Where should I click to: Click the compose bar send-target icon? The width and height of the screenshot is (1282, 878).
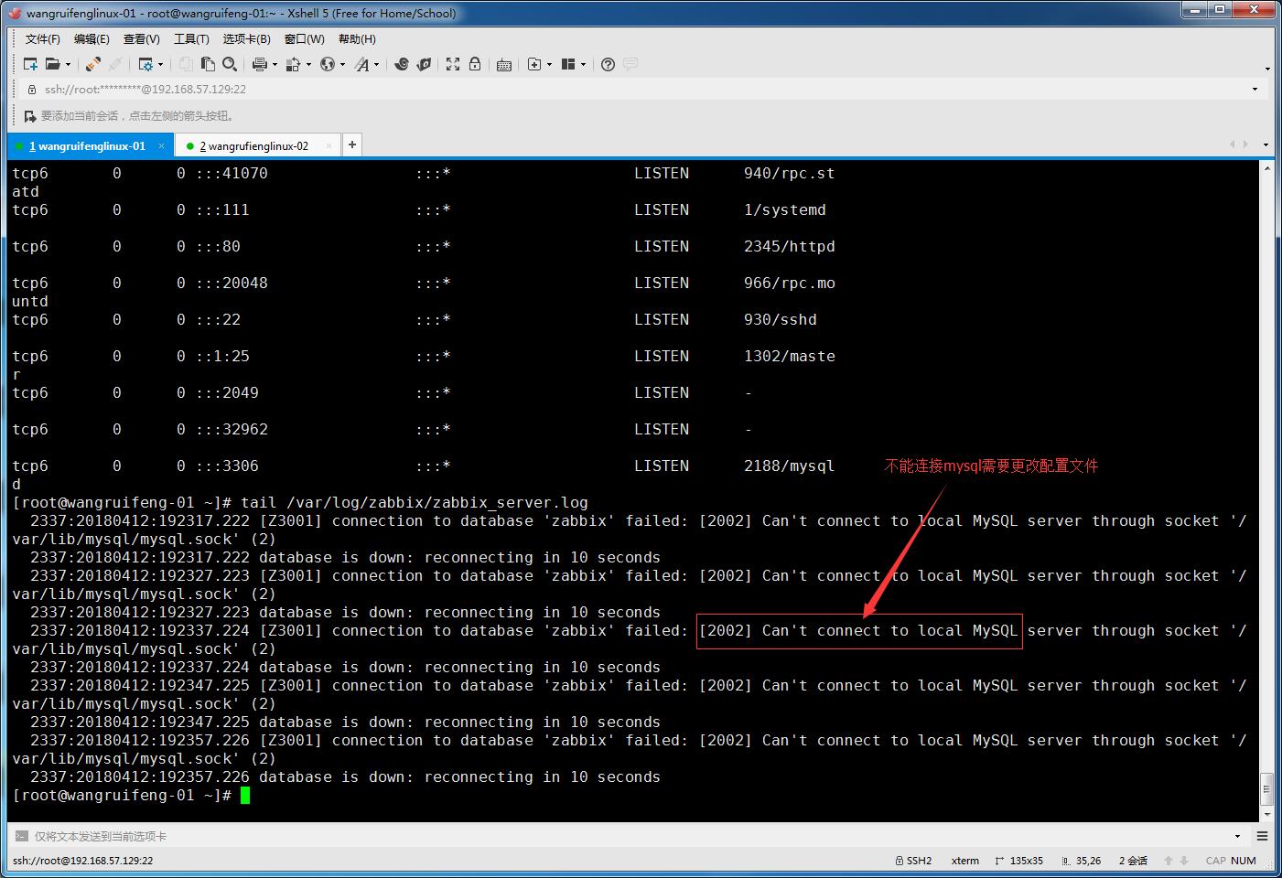click(20, 836)
